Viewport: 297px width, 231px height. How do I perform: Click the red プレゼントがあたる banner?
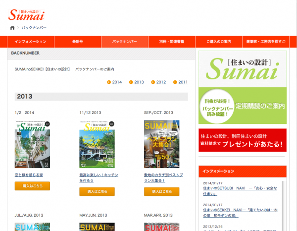[242, 140]
